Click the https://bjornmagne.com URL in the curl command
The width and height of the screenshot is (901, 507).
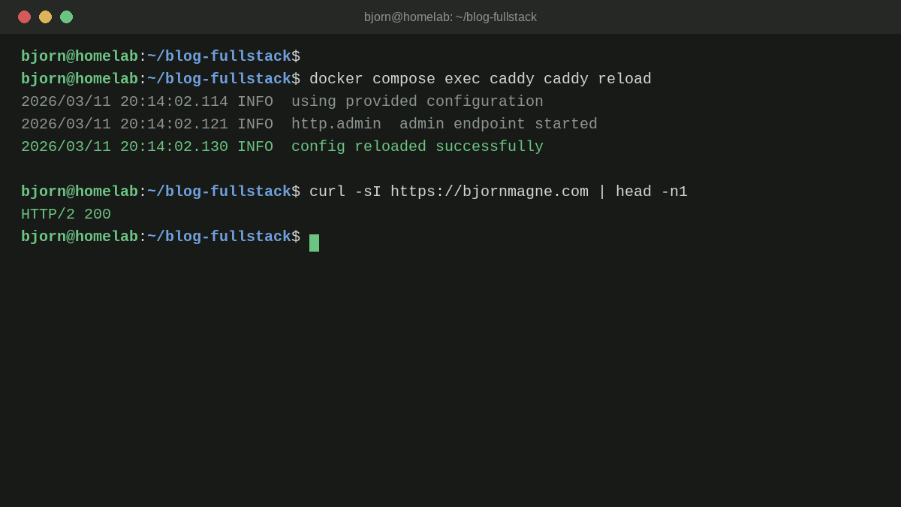point(490,192)
